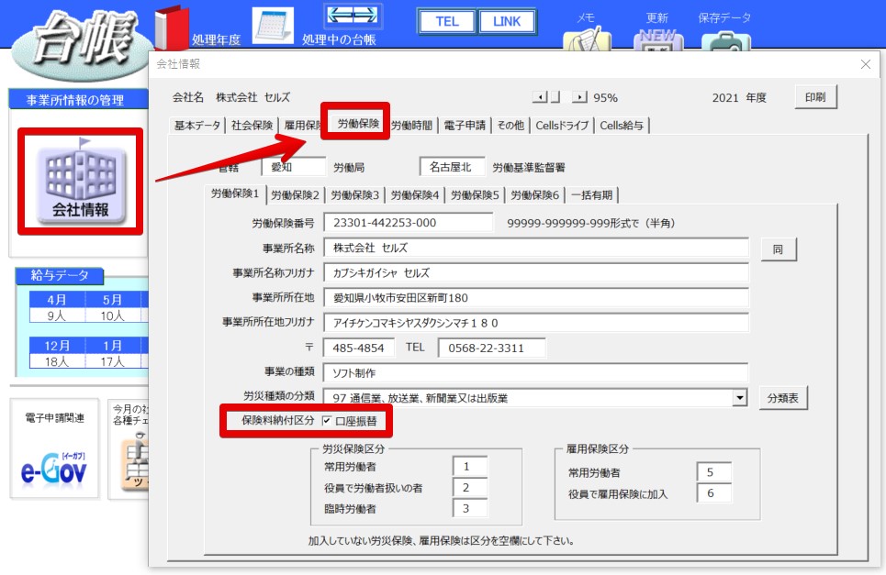Open the 保存データ briefcase icon
The width and height of the screenshot is (886, 575).
click(x=726, y=41)
